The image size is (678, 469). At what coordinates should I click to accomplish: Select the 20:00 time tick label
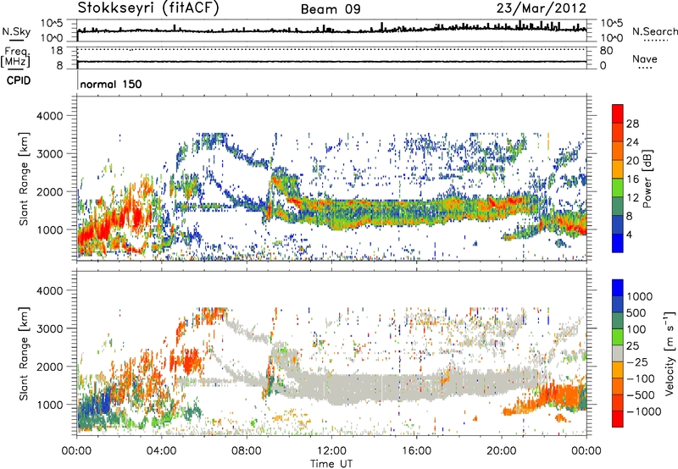click(x=502, y=451)
